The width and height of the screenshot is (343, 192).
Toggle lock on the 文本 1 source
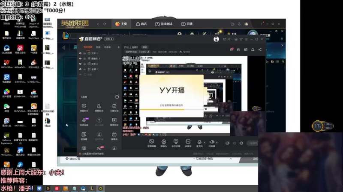84,53
